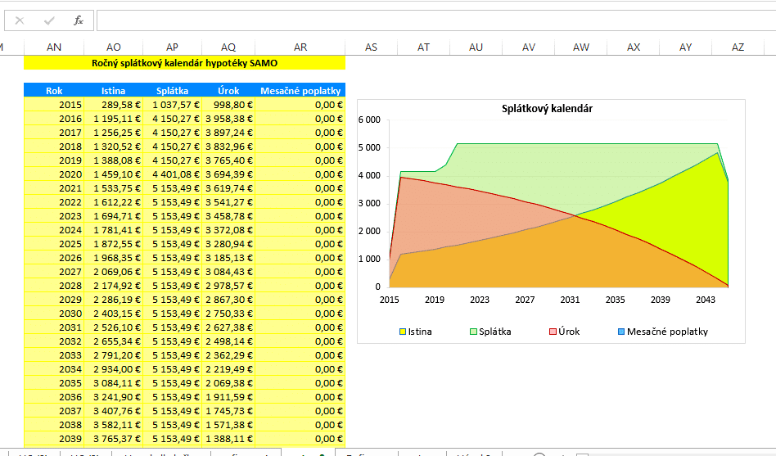Click the 'Istina' legend entry in chart
This screenshot has height=456, width=776.
pyautogui.click(x=416, y=332)
